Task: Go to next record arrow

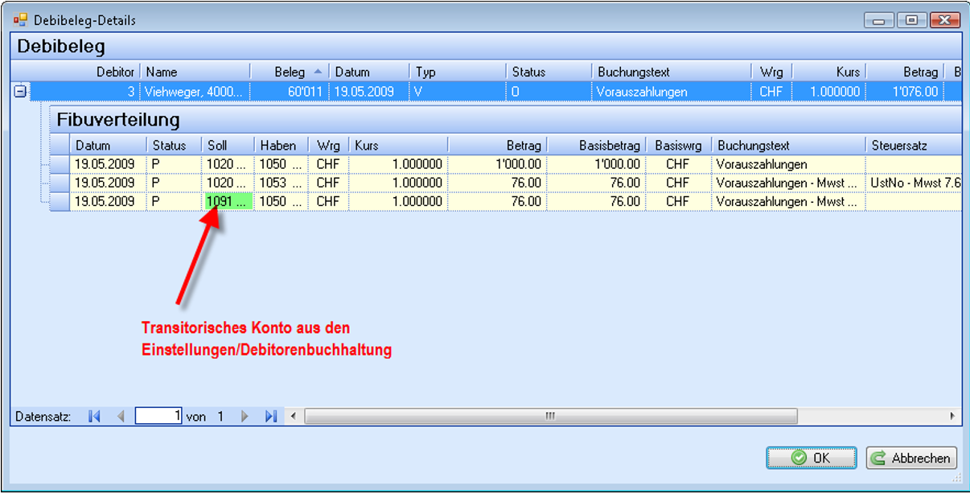Action: pos(245,417)
